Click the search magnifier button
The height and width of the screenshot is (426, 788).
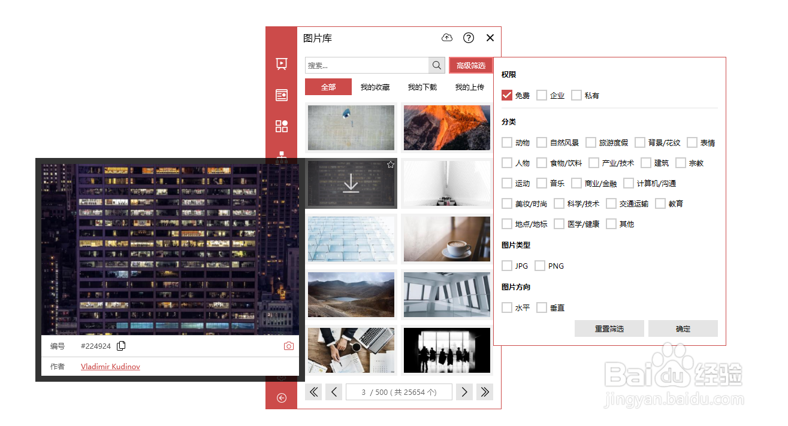[x=436, y=65]
